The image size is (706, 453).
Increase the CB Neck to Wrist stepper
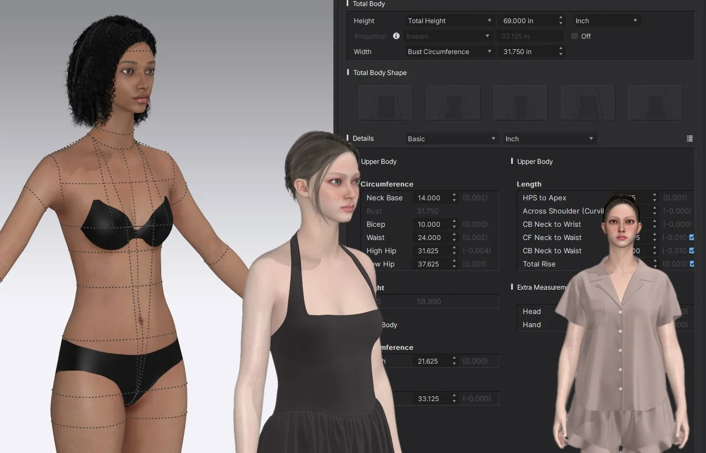(x=655, y=221)
